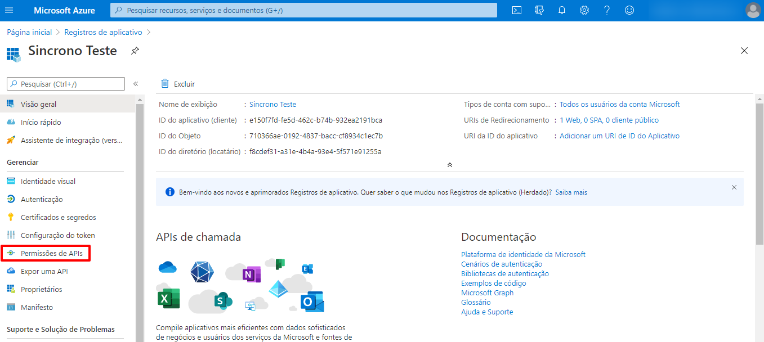Image resolution: width=764 pixels, height=342 pixels.
Task: Open Plataforma de identidade da Microsoft link
Action: [x=523, y=254]
